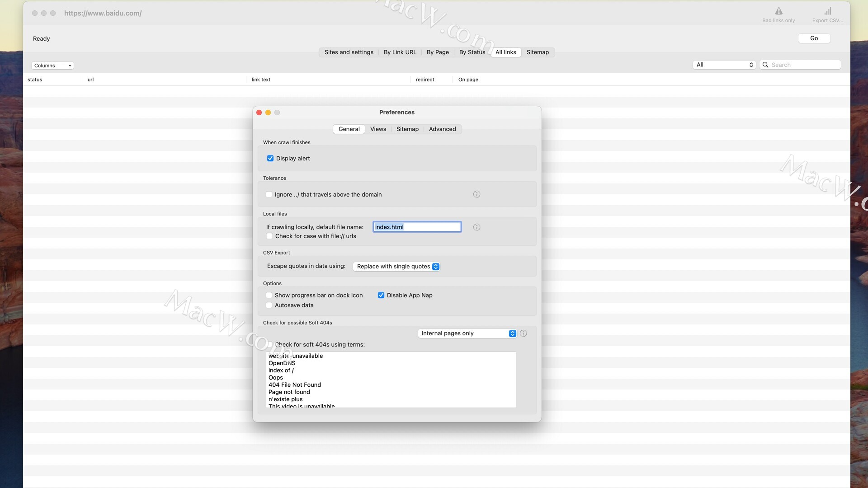Switch to the Advanced preferences tab

442,129
